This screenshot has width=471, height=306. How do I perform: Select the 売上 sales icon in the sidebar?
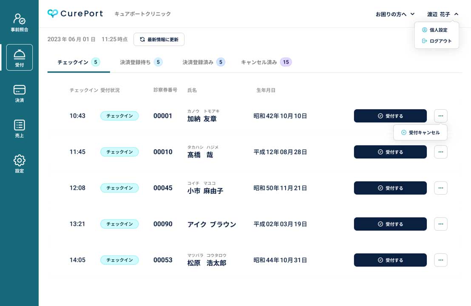tap(19, 125)
